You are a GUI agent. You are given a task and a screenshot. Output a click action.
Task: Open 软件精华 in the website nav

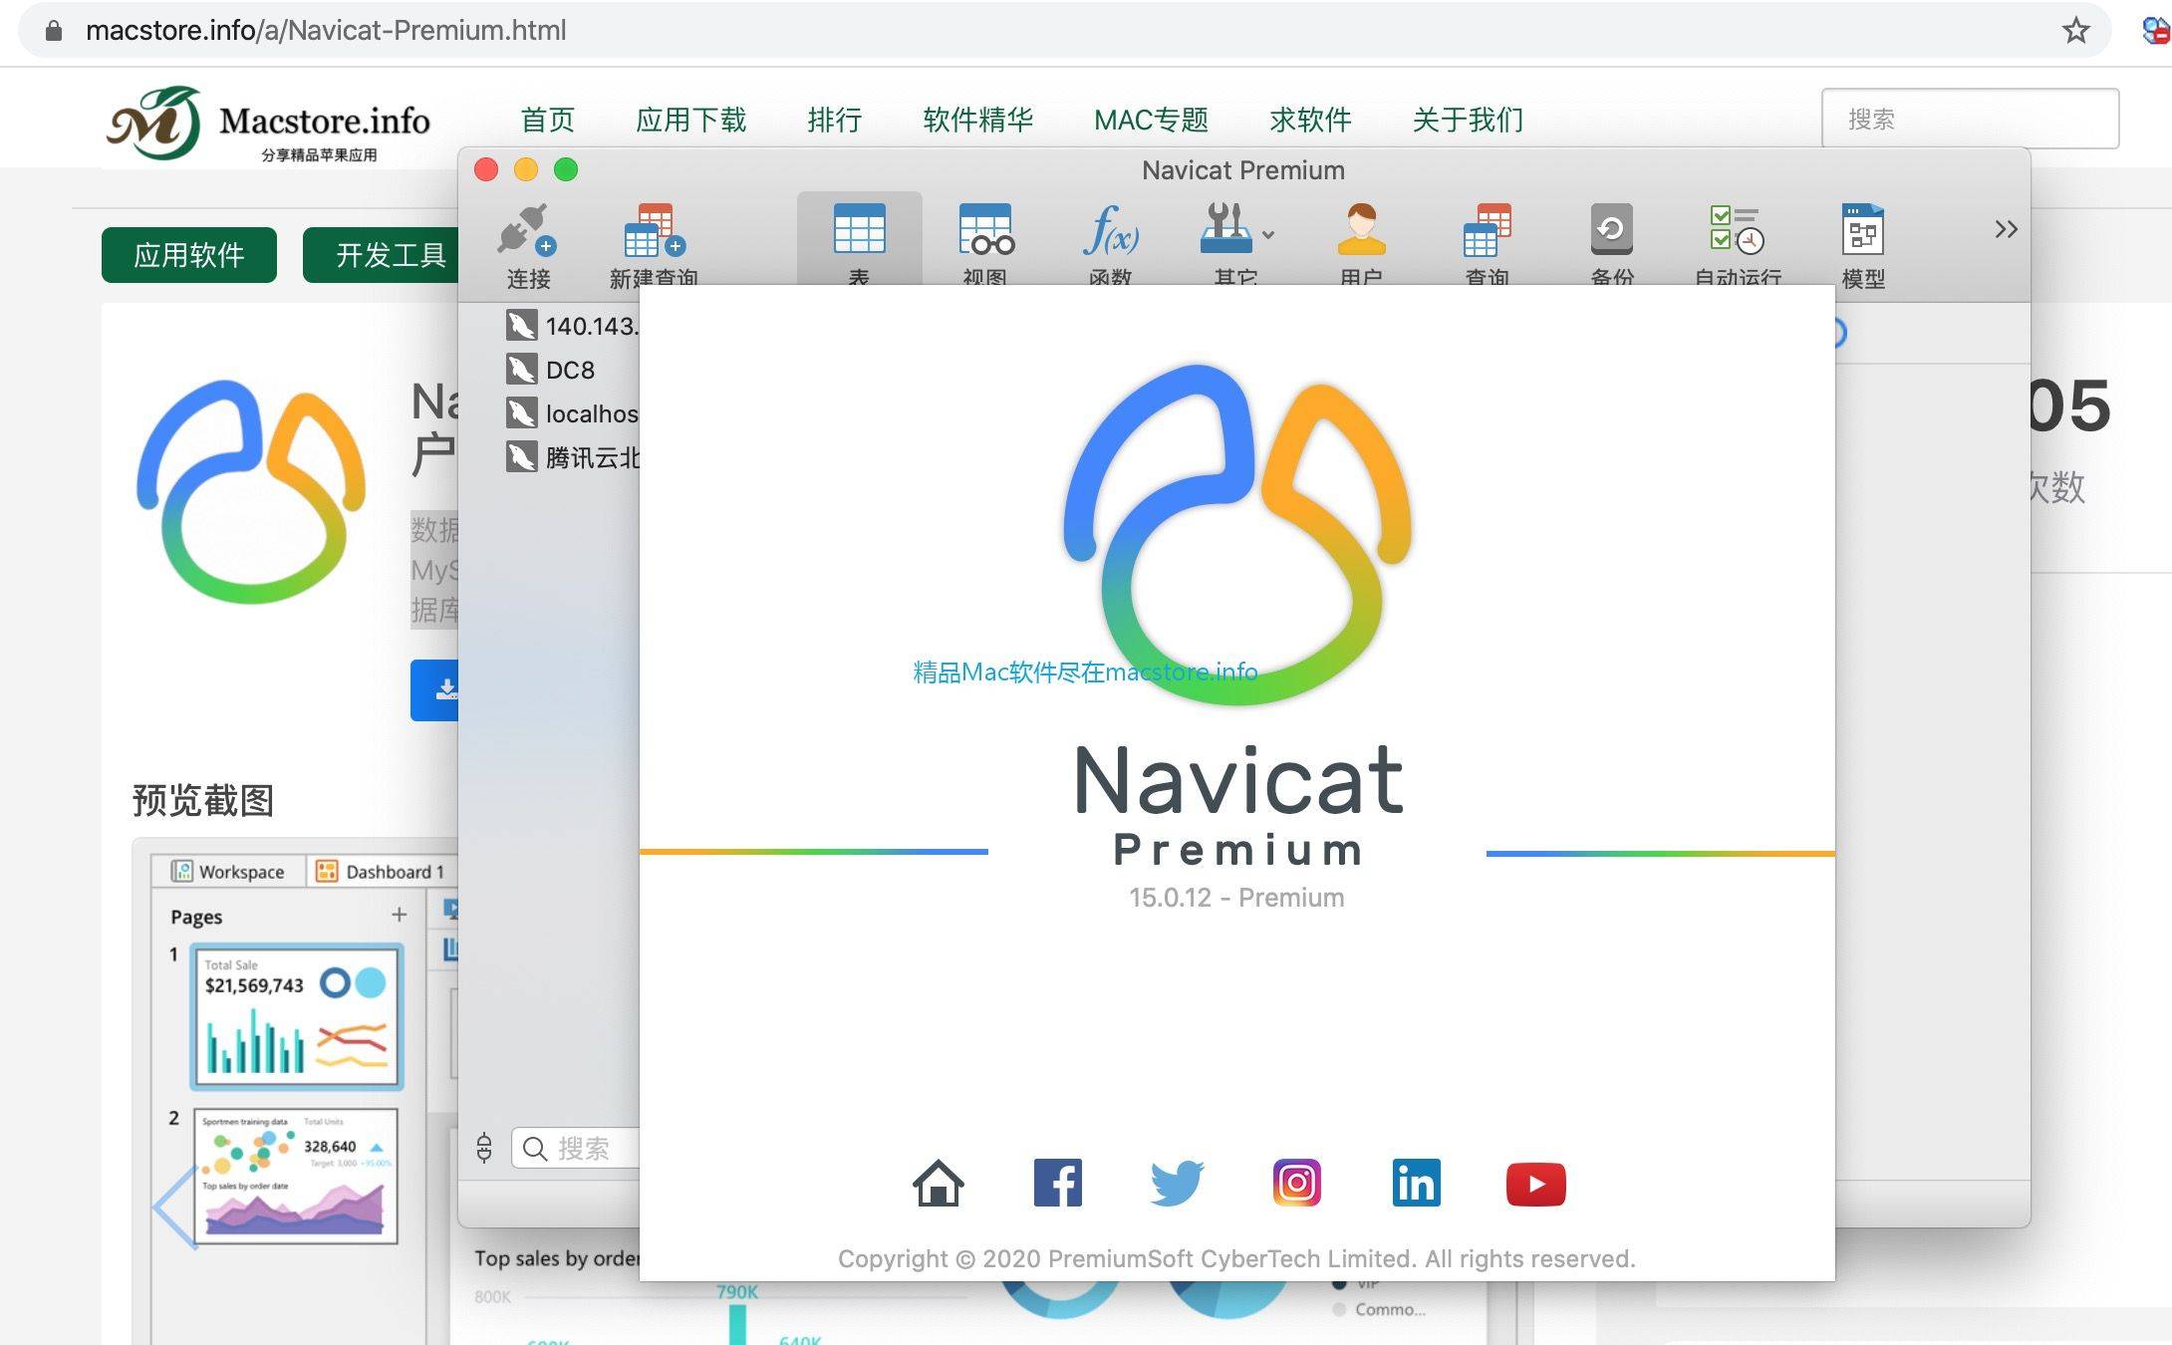[978, 120]
